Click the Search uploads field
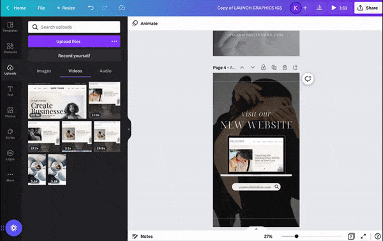 coord(74,27)
